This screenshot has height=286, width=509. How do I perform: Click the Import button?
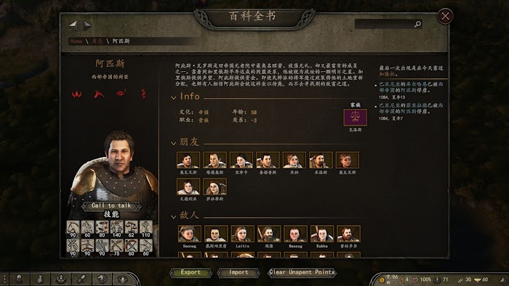(239, 272)
